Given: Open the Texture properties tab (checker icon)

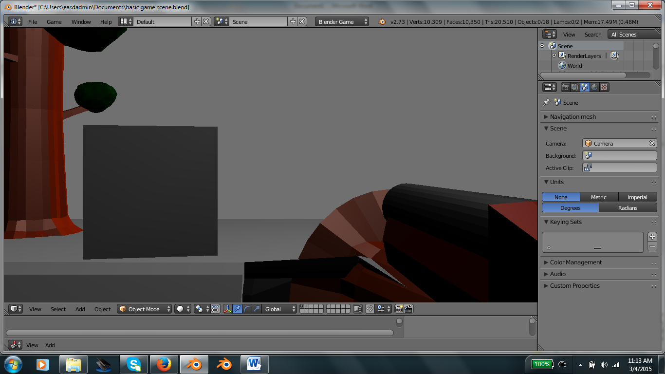Looking at the screenshot, I should pos(604,87).
